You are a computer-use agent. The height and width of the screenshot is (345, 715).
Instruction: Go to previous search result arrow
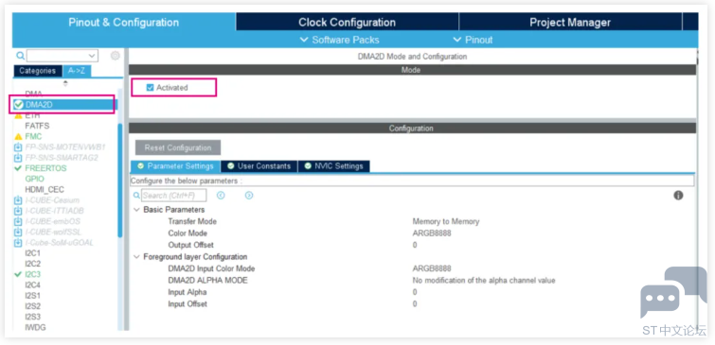click(x=221, y=196)
